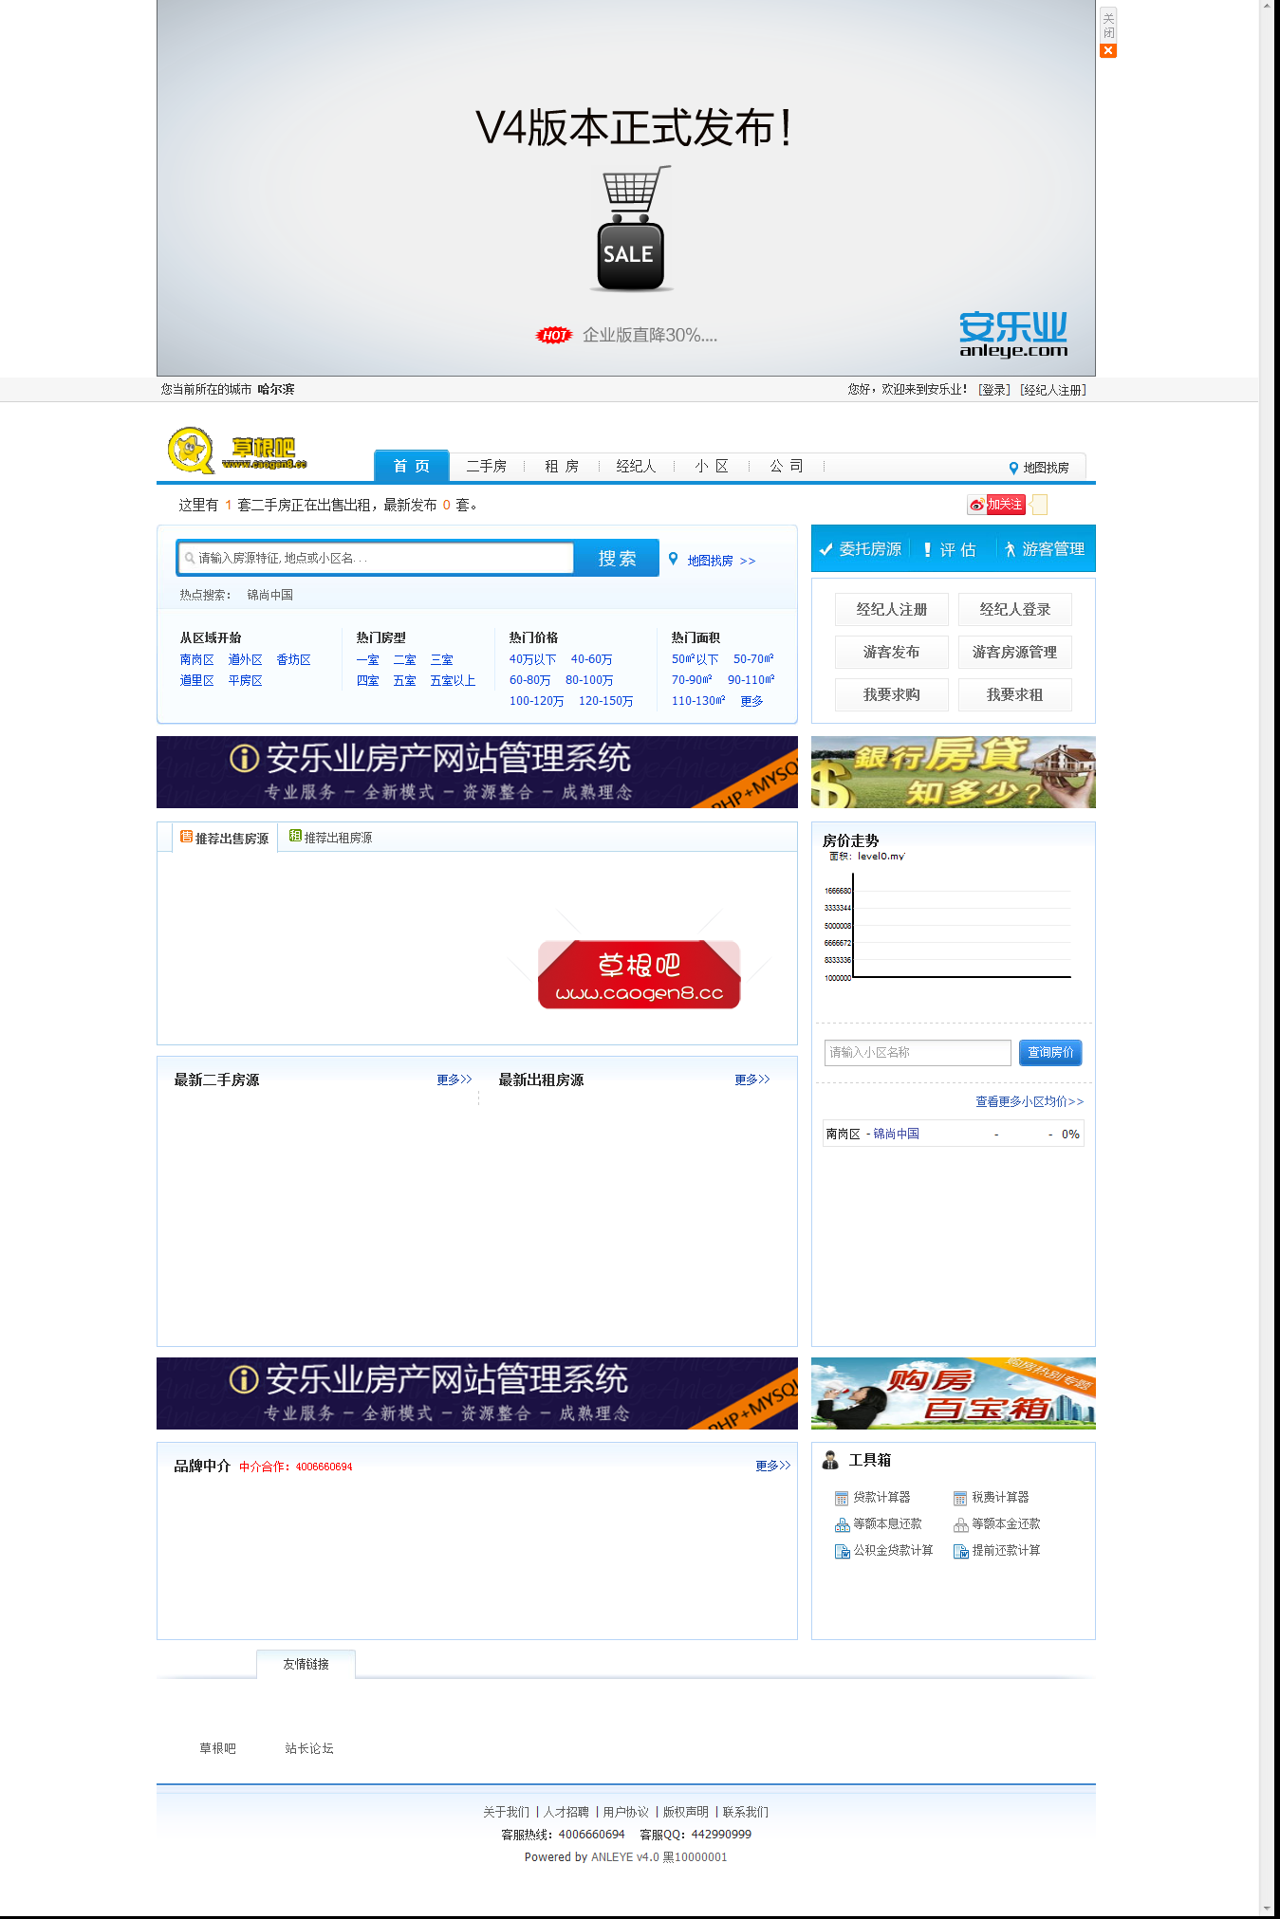The width and height of the screenshot is (1280, 1919).
Task: Click the 游客房源管理 button
Action: (1014, 652)
